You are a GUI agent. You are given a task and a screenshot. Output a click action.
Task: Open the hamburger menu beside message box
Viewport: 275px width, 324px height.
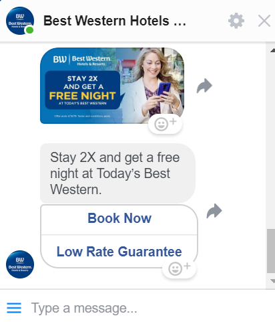click(14, 308)
